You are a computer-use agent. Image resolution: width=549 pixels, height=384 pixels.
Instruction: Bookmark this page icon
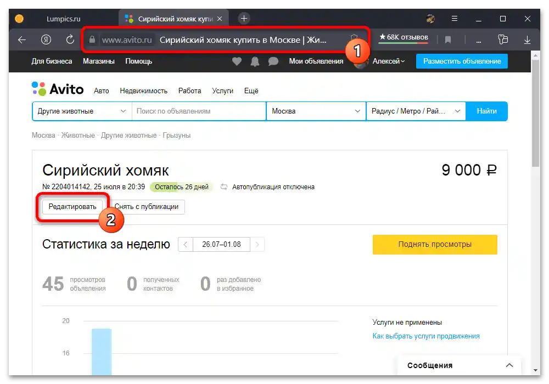pyautogui.click(x=448, y=40)
